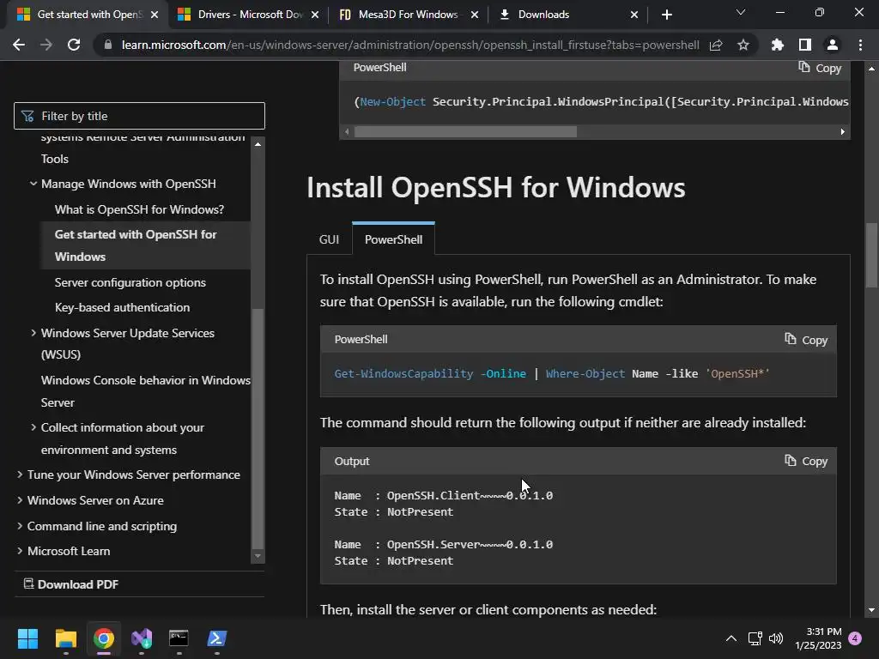879x659 pixels.
Task: Select the PowerShell tab
Action: [393, 239]
